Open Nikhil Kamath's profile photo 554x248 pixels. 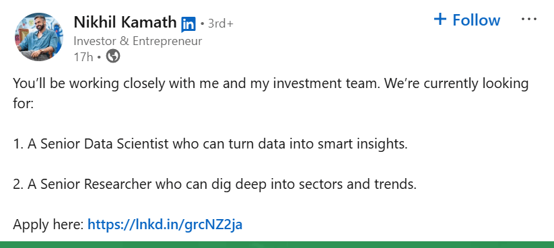click(39, 37)
